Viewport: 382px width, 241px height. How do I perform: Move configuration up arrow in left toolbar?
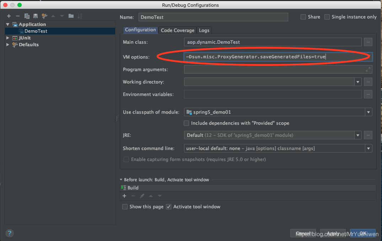[x=53, y=16]
